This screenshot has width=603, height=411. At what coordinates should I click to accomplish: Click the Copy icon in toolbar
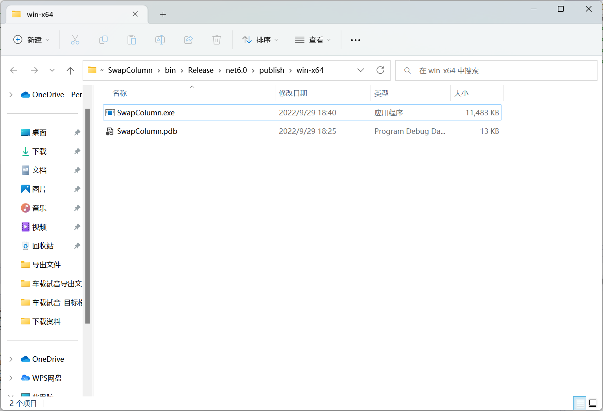pyautogui.click(x=103, y=40)
